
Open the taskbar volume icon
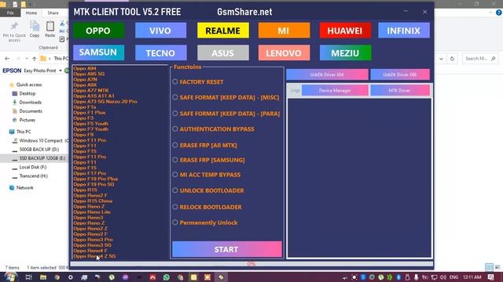click(x=443, y=277)
